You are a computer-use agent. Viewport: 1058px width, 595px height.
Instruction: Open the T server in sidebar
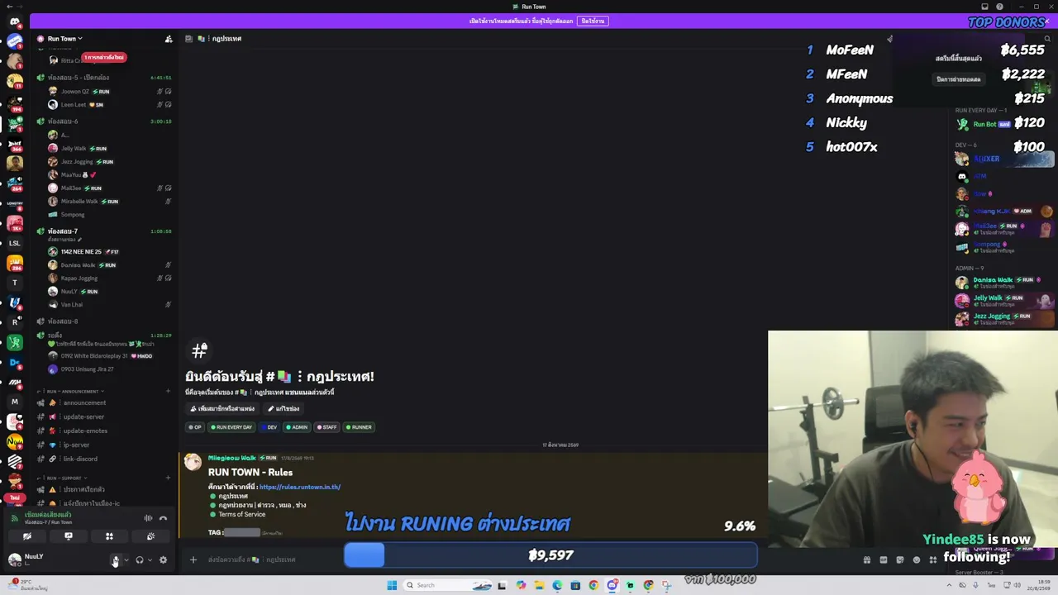tap(14, 283)
